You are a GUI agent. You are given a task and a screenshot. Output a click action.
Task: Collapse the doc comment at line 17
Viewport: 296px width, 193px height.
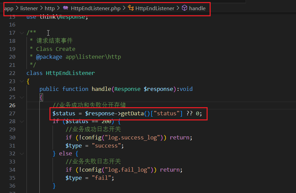tap(22, 33)
